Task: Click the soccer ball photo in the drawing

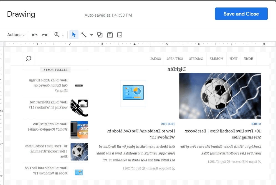Action: [x=220, y=96]
